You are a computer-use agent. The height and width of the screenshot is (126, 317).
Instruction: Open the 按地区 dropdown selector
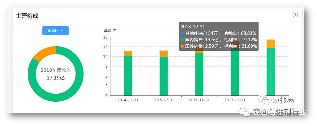[55, 30]
